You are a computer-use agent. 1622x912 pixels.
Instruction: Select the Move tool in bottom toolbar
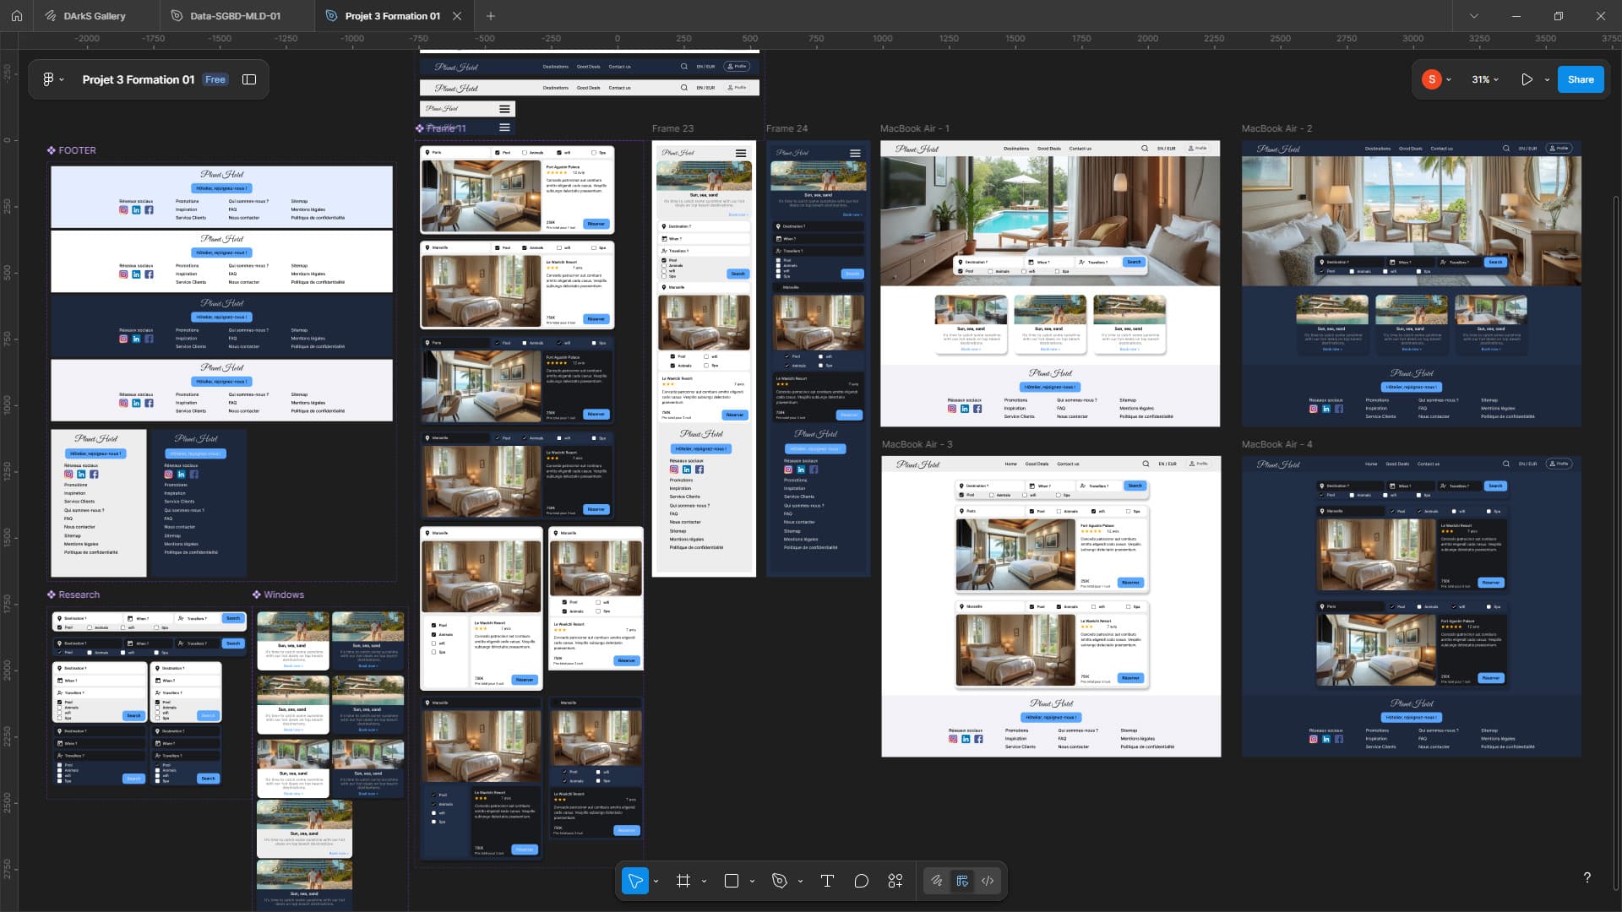point(635,881)
